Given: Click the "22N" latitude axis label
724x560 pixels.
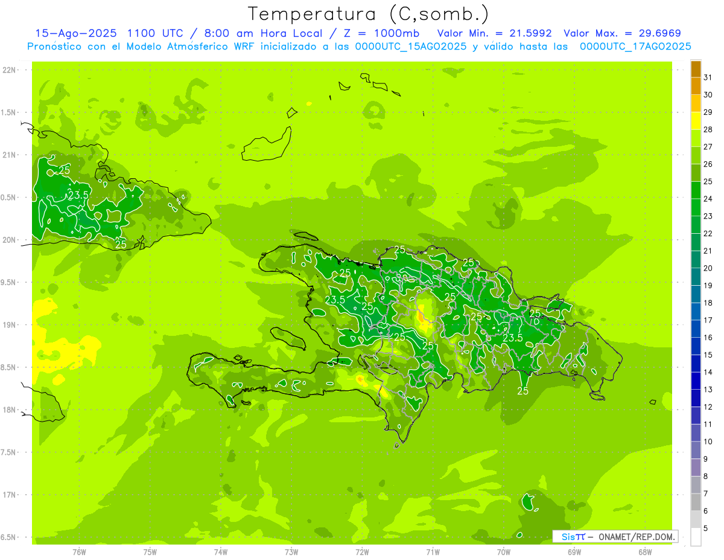Looking at the screenshot, I should point(9,69).
